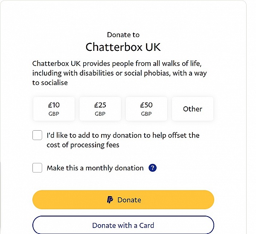Viewport: 256px width, 234px height.
Task: Choose Donate with a Card
Action: [x=123, y=225]
